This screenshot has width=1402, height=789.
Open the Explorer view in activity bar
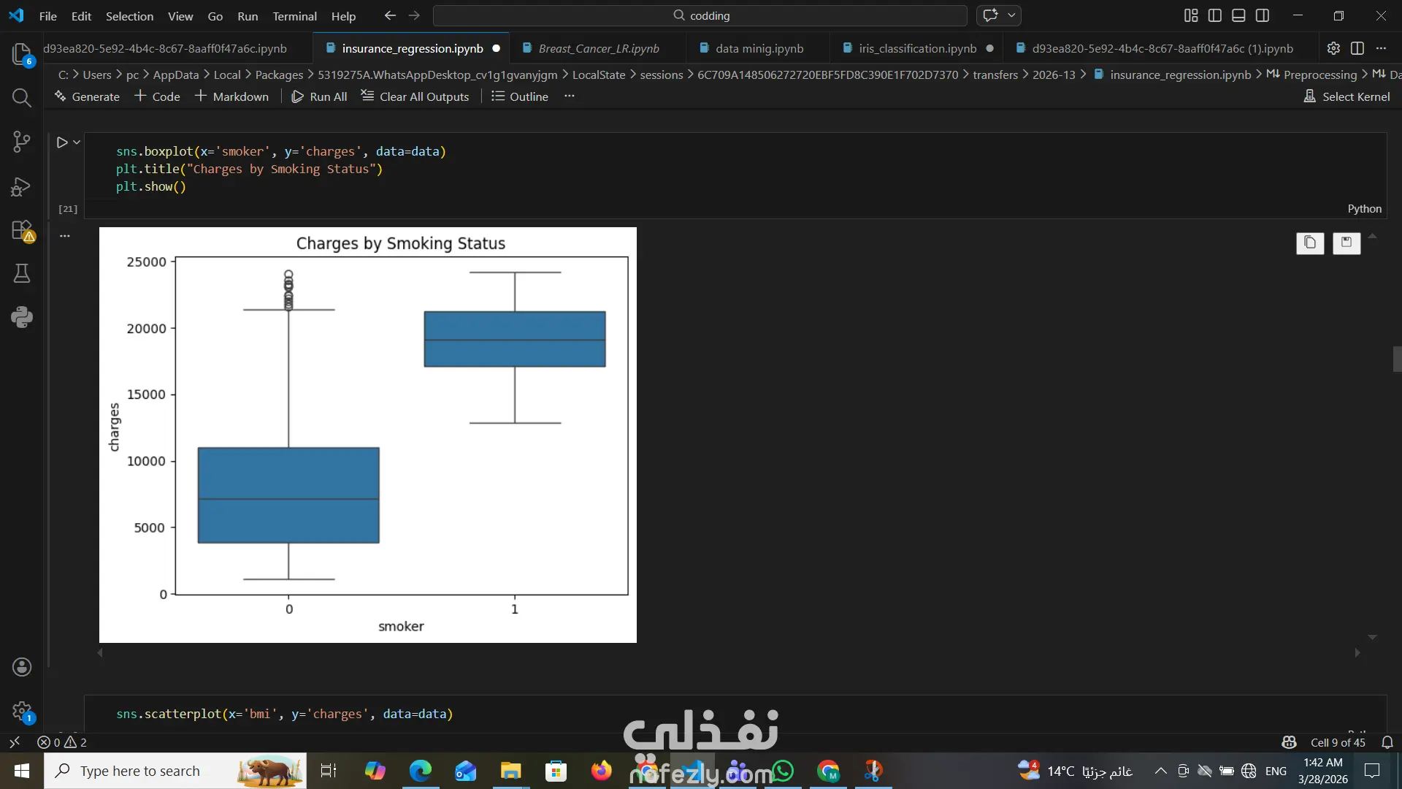(21, 53)
